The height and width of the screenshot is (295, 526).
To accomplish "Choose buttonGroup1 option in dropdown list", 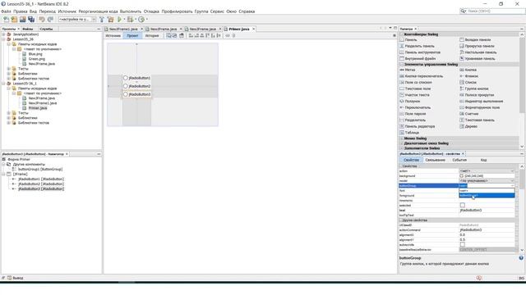I will tap(487, 195).
